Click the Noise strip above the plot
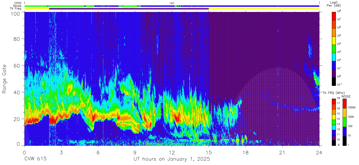Screen dimensions: 359x165 point(172,6)
